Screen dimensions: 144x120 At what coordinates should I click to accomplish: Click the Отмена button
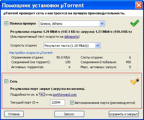point(14,114)
